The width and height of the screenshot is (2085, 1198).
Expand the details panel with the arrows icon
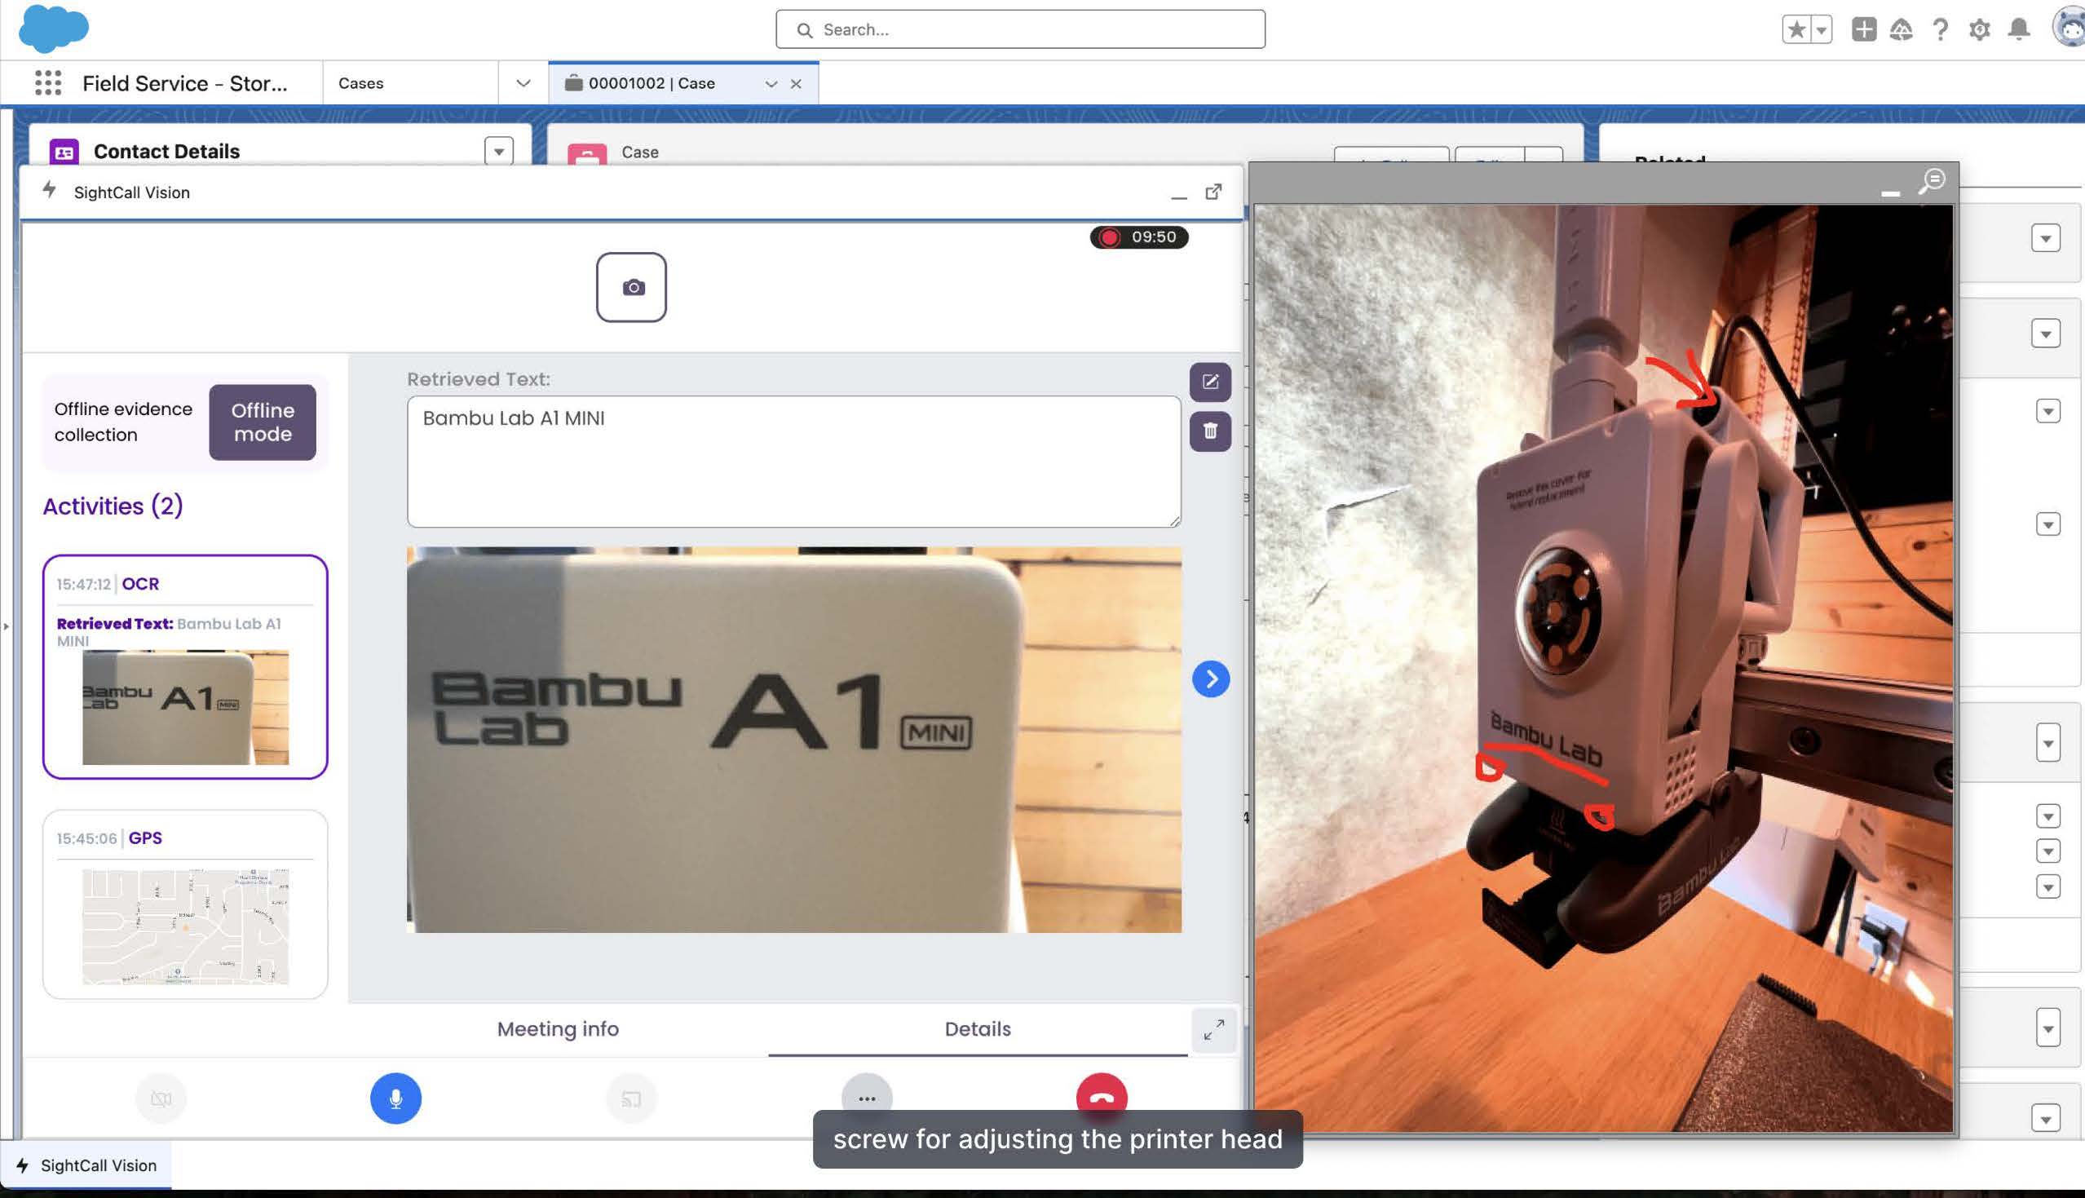coord(1213,1029)
